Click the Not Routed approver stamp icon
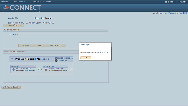The width and height of the screenshot is (188, 106). tap(46, 69)
